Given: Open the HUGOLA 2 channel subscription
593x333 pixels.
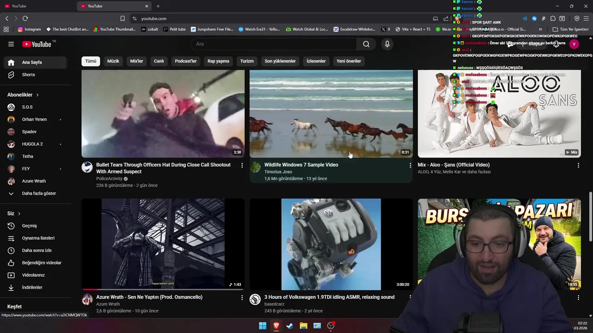Looking at the screenshot, I should pos(36,144).
